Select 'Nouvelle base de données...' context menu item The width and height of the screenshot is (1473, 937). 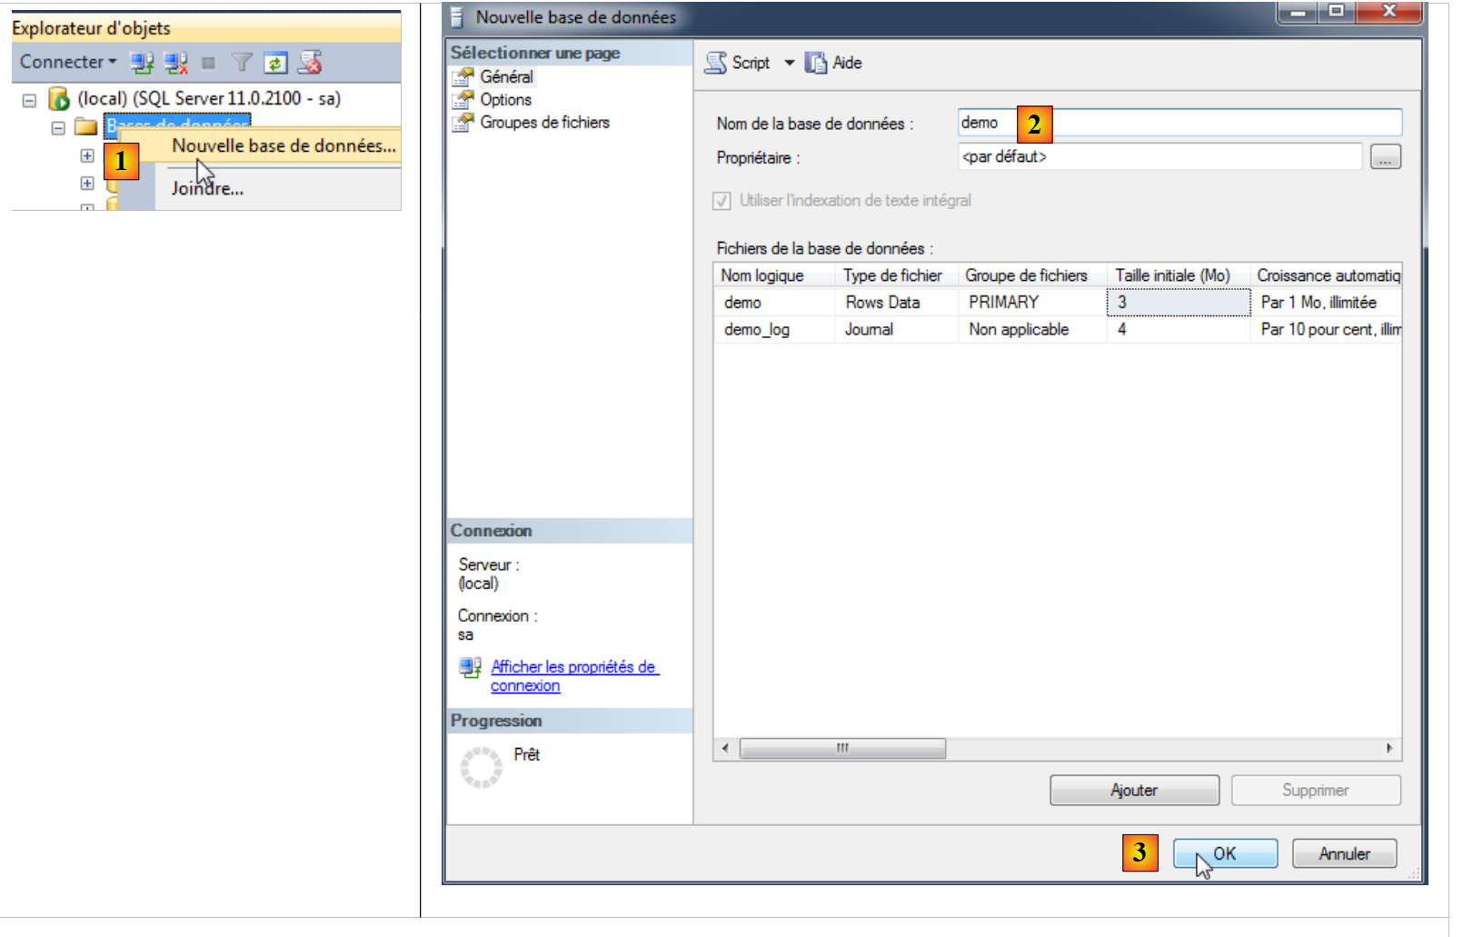284,145
